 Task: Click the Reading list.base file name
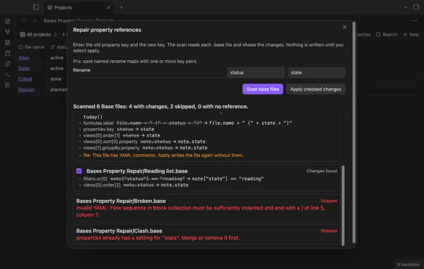(137, 171)
